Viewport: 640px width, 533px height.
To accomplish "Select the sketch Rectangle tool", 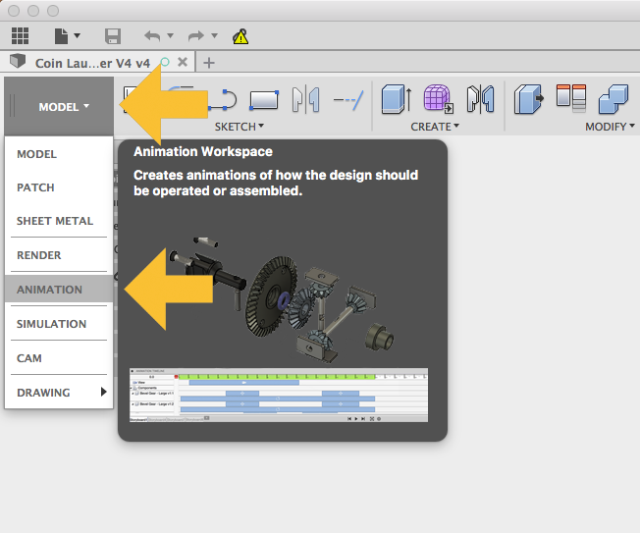I will pos(264,99).
